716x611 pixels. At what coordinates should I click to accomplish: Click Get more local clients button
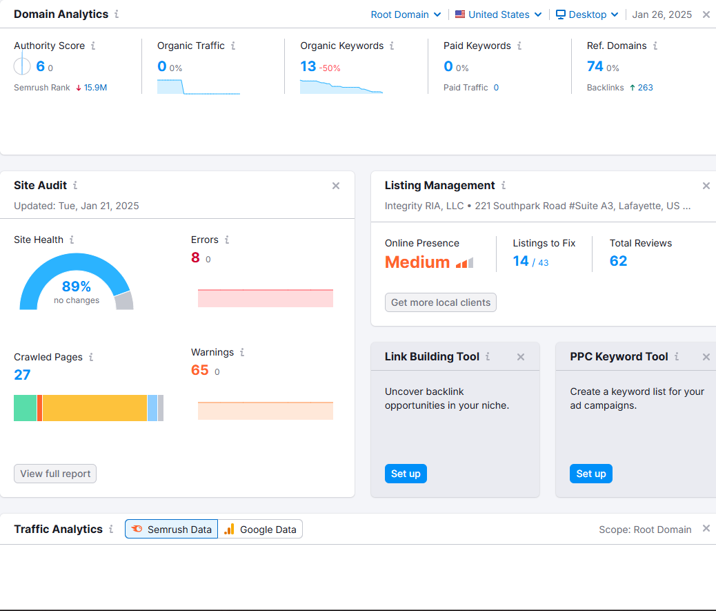[440, 302]
